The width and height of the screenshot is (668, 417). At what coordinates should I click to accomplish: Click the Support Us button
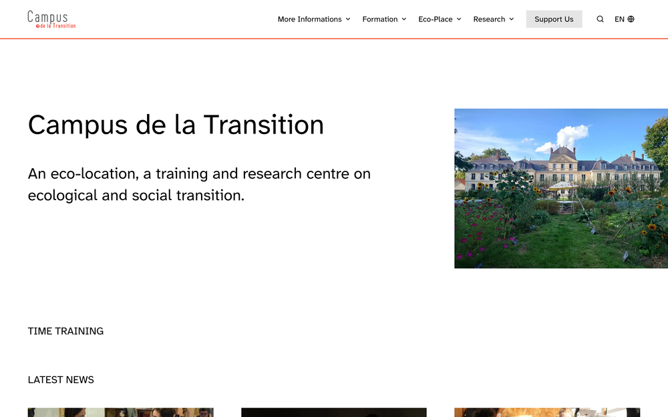pos(554,19)
